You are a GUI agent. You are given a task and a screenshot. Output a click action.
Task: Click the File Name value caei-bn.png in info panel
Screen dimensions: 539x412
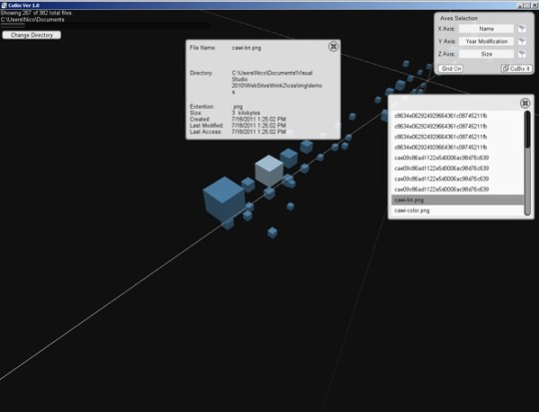coord(247,48)
